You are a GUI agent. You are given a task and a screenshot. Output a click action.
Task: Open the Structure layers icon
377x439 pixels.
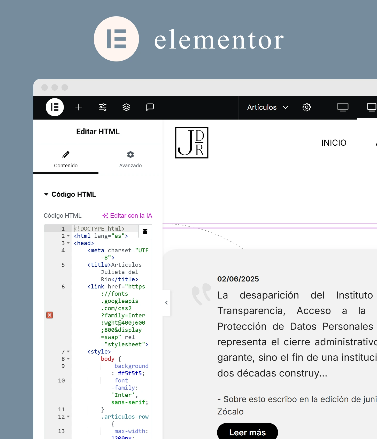click(x=126, y=107)
